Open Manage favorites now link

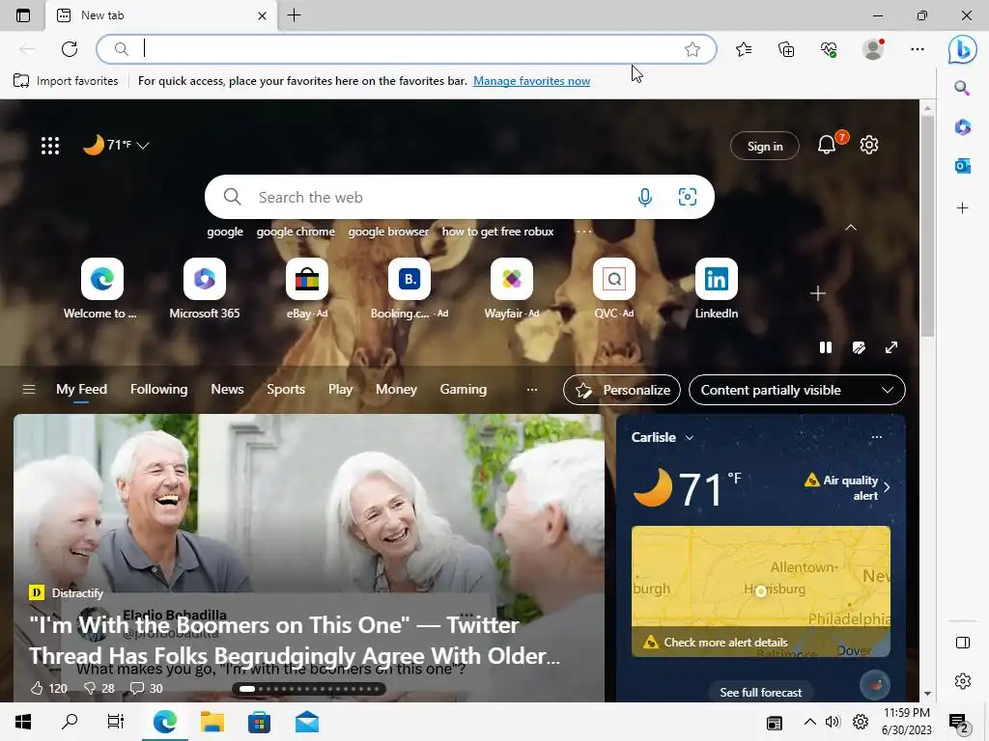click(532, 81)
